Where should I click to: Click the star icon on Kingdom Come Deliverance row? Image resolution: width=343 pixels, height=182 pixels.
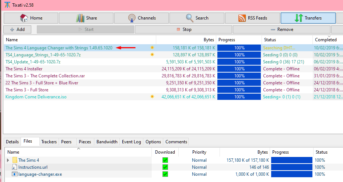[x=152, y=97]
